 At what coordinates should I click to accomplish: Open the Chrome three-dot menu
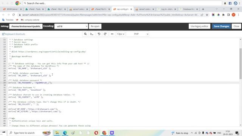[239, 15]
